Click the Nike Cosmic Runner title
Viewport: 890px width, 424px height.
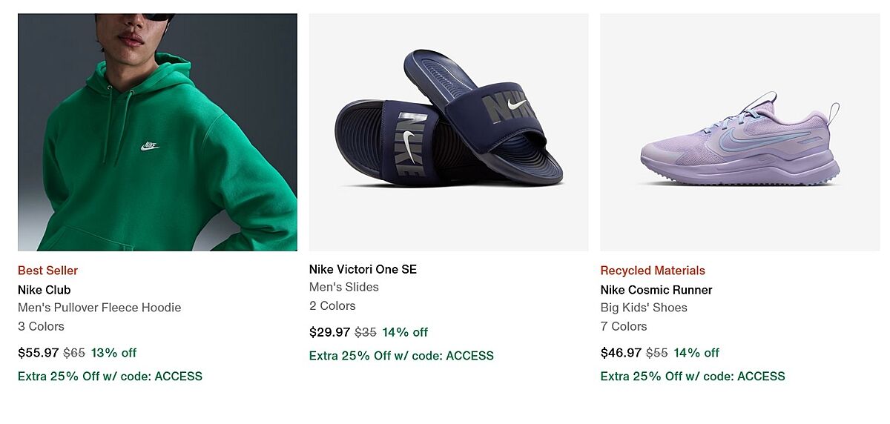click(x=656, y=290)
